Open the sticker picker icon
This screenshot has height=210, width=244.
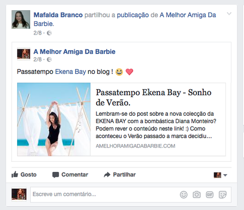click(x=223, y=194)
